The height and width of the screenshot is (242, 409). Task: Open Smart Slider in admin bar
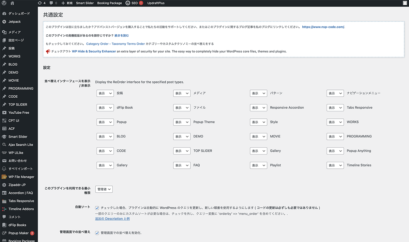(85, 3)
